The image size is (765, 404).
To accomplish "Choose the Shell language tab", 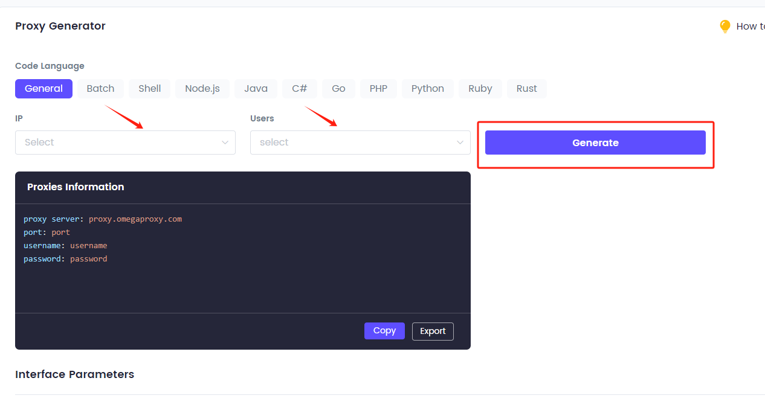I will 150,89.
